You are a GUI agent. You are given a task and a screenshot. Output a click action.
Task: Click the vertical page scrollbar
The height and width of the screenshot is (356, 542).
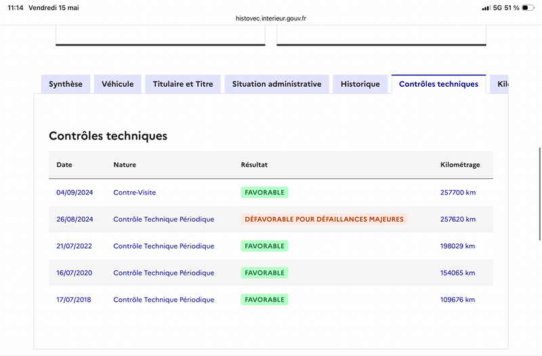539,194
